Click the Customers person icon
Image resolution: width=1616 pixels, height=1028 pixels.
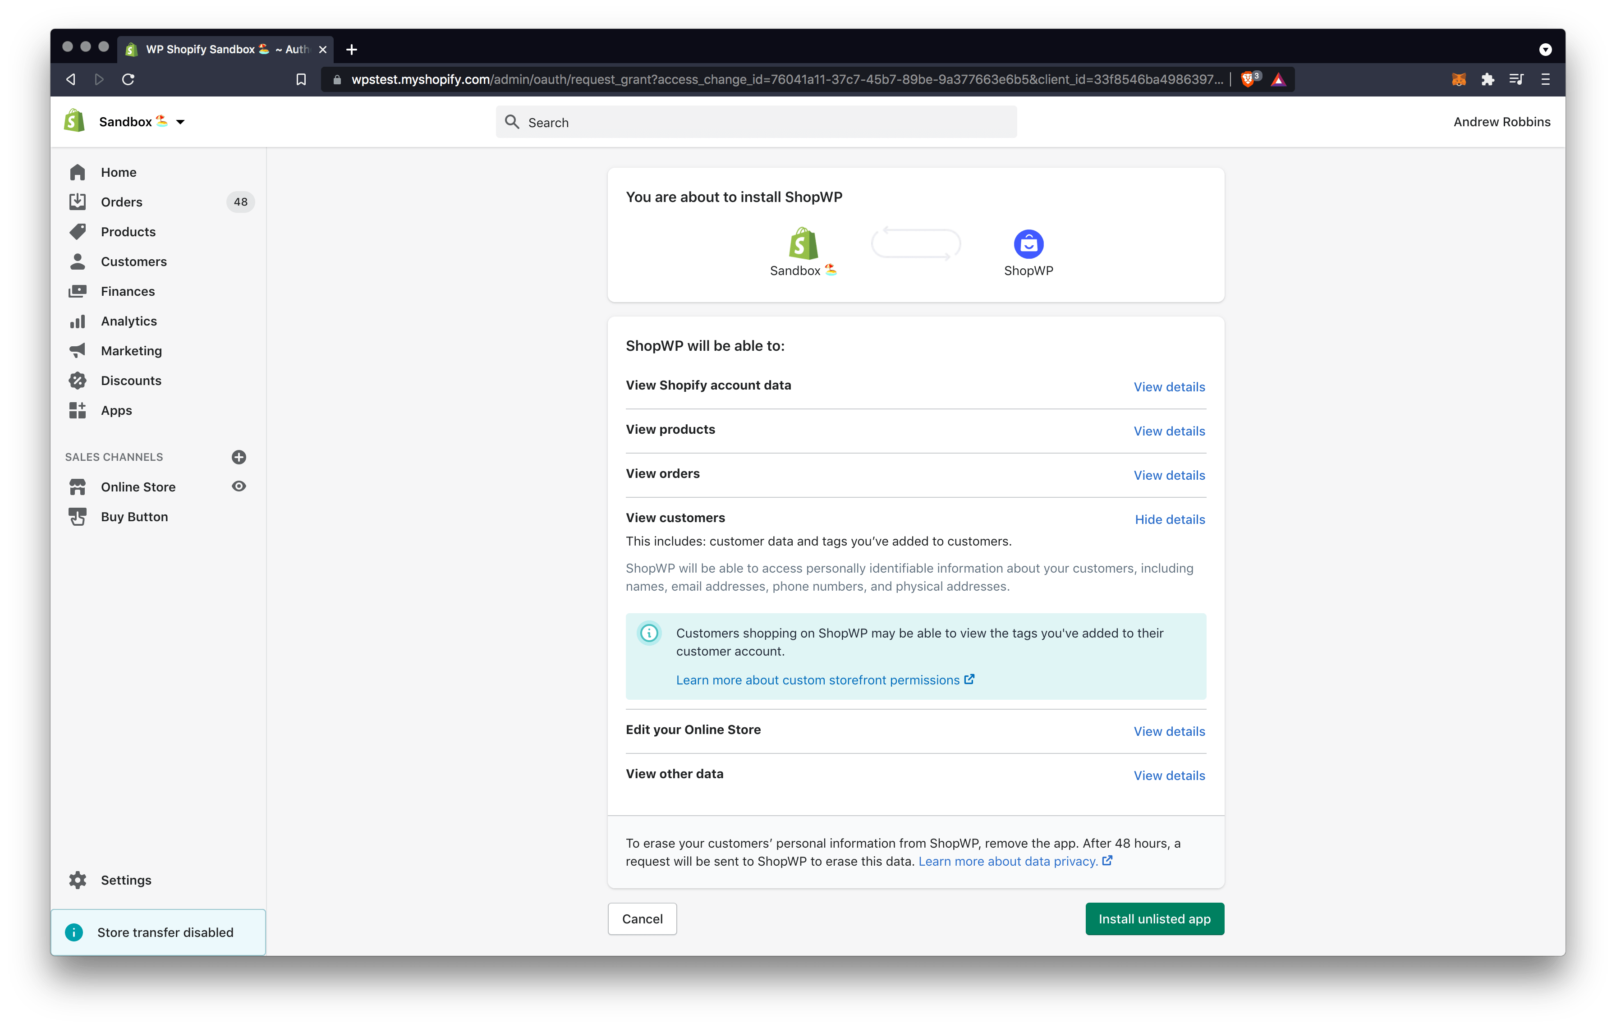[x=78, y=262]
